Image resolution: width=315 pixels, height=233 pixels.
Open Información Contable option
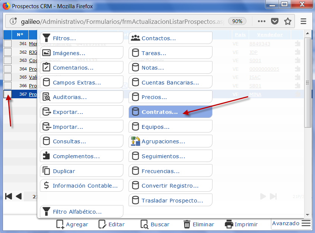point(82,186)
